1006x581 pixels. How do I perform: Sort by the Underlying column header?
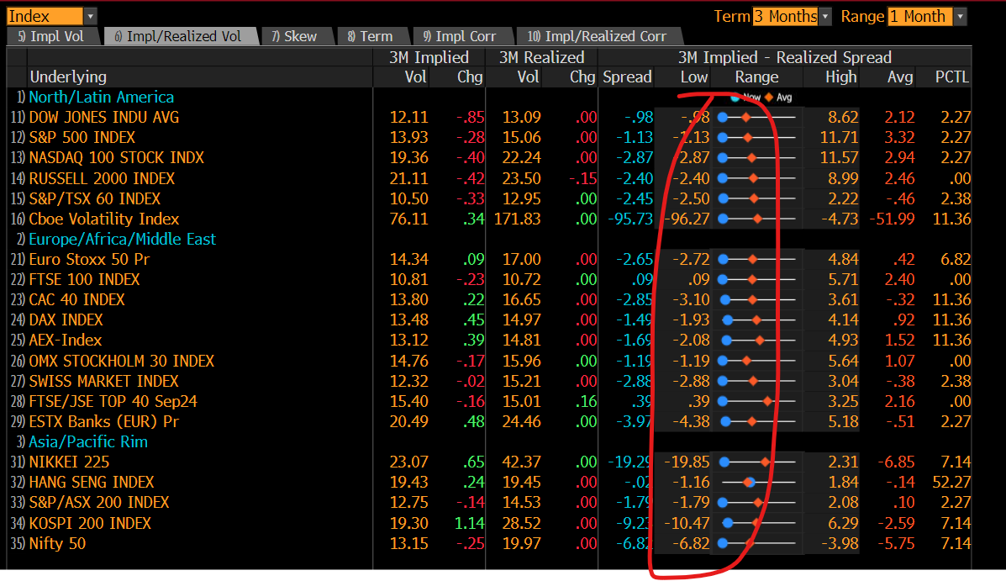tap(68, 77)
